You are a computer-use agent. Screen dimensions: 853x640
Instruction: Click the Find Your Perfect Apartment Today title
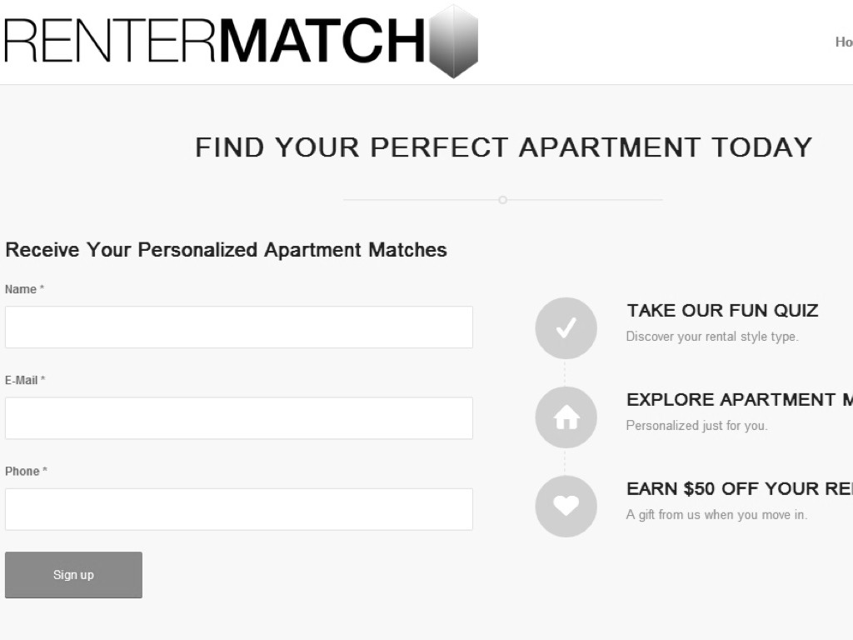click(503, 147)
